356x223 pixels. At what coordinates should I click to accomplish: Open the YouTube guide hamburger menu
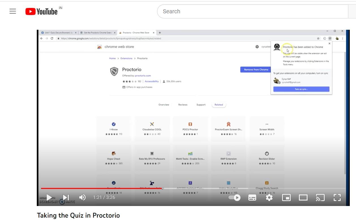(x=13, y=11)
